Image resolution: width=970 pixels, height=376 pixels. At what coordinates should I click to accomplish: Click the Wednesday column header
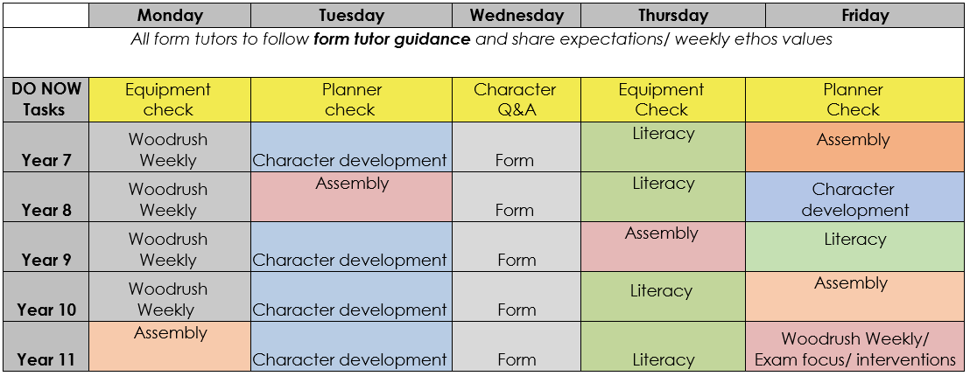click(x=517, y=16)
